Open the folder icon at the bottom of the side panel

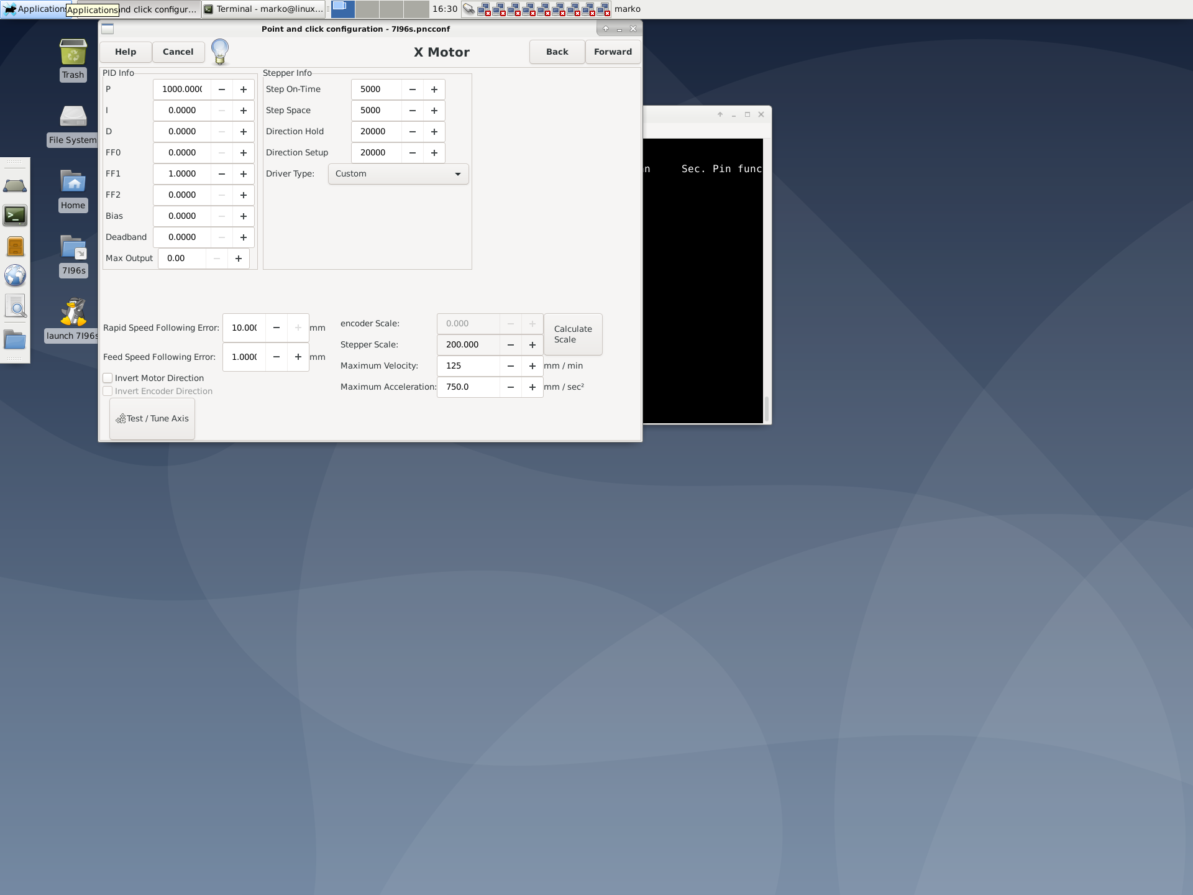(15, 340)
